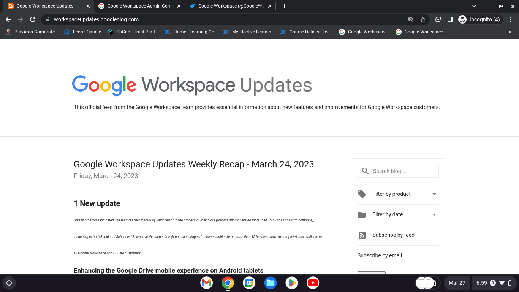The height and width of the screenshot is (292, 519).
Task: Click the blog search magnifier icon
Action: coord(365,171)
